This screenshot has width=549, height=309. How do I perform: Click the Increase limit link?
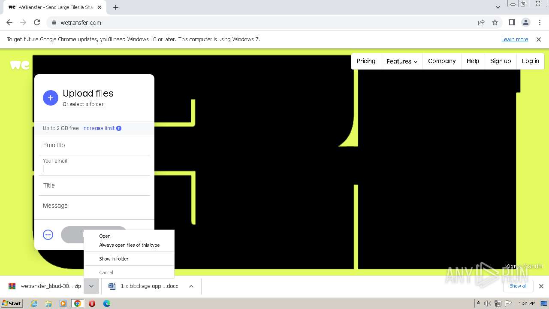[x=98, y=128]
